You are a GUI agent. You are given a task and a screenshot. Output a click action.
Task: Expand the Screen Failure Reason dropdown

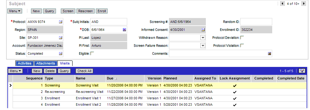(x=203, y=46)
